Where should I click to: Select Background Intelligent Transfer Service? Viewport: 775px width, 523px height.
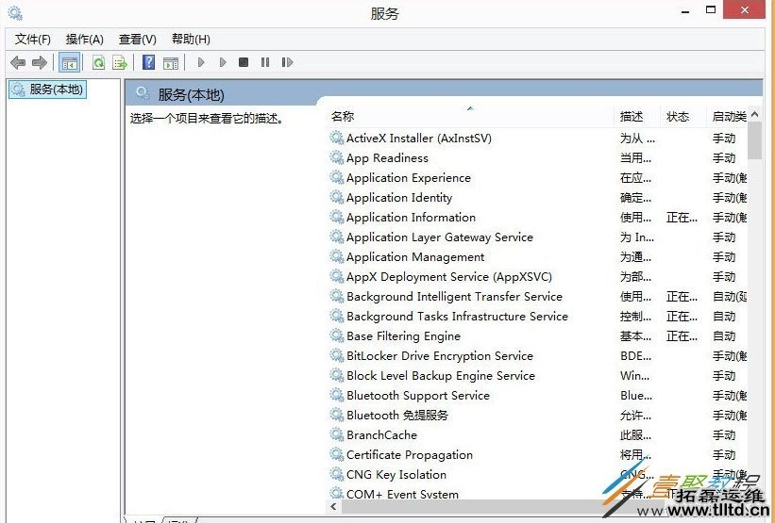tap(454, 296)
